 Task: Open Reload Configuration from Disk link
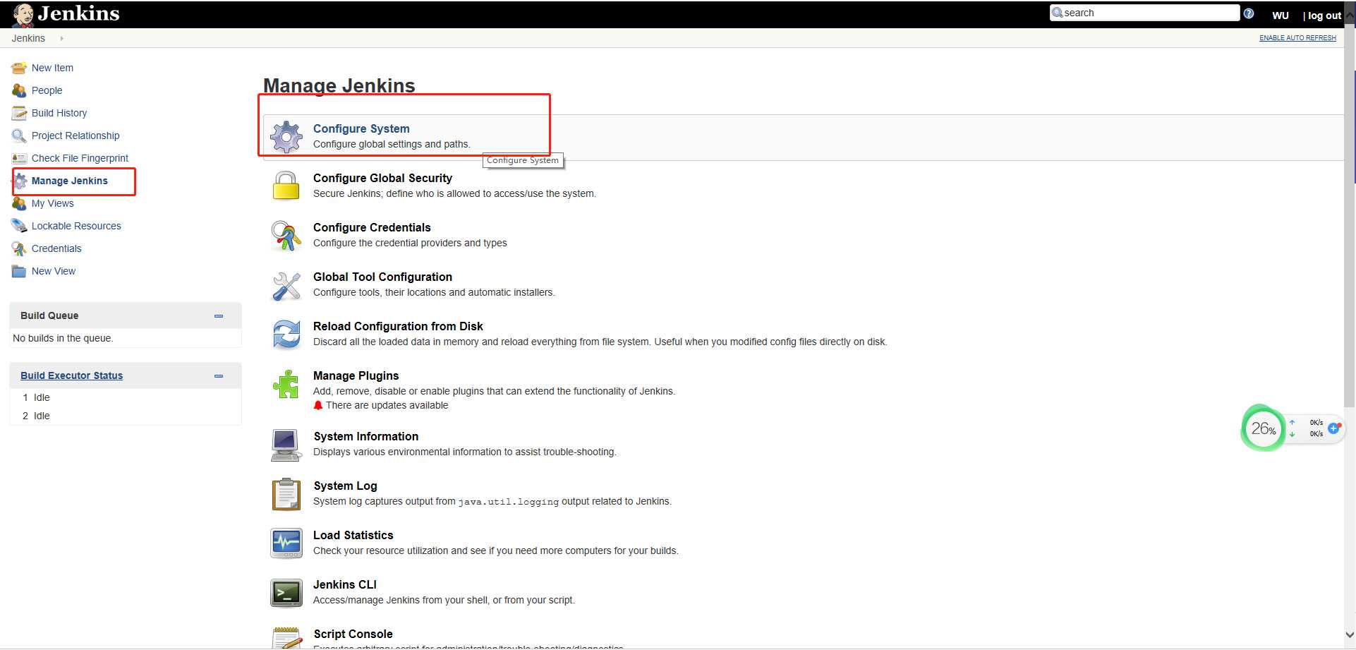click(398, 326)
